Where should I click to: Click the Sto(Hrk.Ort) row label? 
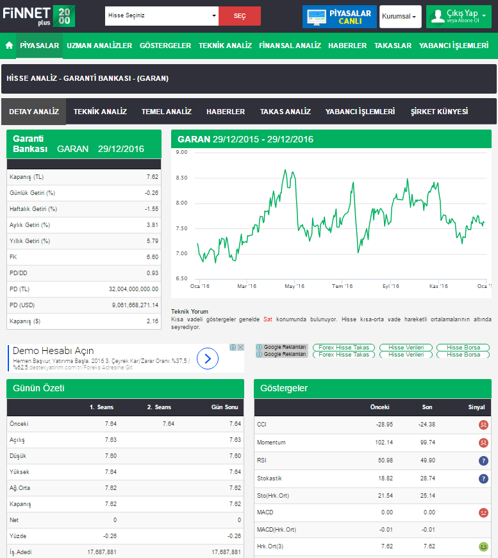tap(273, 495)
